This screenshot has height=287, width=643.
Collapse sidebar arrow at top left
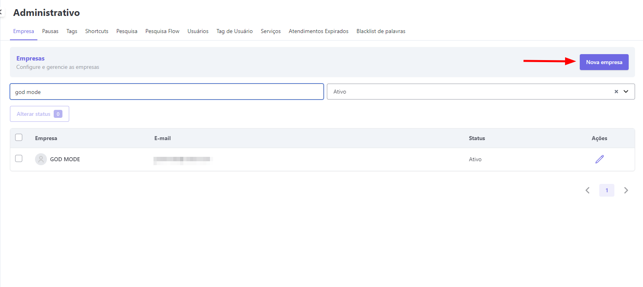click(1, 12)
